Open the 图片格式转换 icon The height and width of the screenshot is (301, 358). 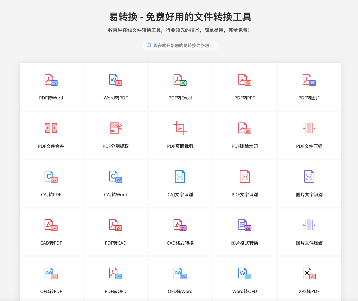pyautogui.click(x=245, y=225)
